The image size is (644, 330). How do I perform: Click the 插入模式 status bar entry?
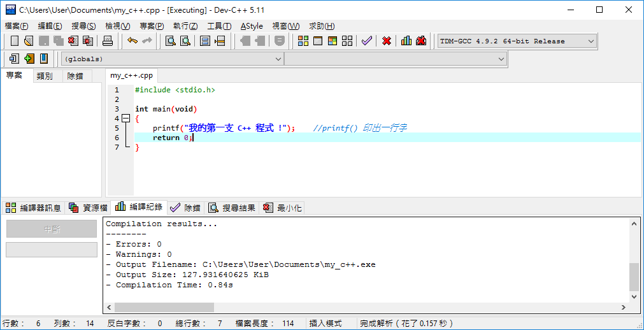[x=326, y=324]
